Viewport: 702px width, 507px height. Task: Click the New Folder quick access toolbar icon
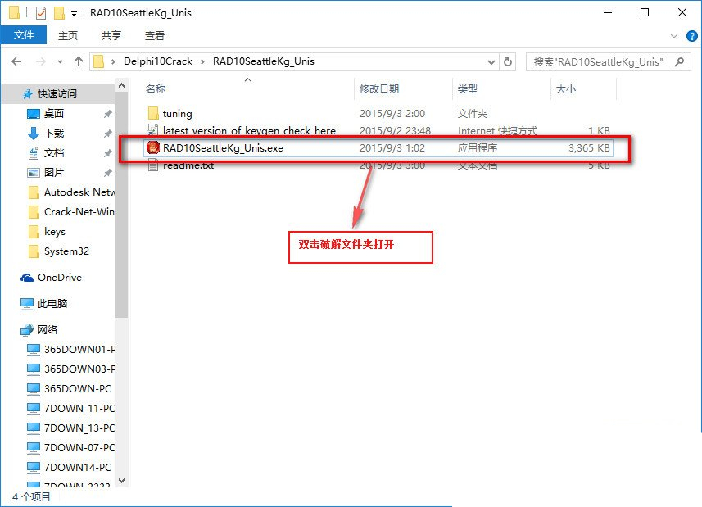pos(59,13)
